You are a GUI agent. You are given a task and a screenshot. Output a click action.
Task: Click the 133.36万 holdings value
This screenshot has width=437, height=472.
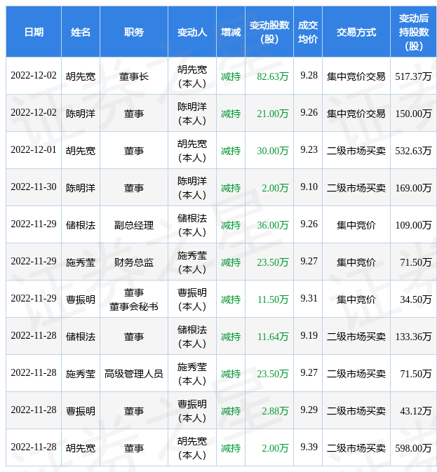pyautogui.click(x=414, y=337)
